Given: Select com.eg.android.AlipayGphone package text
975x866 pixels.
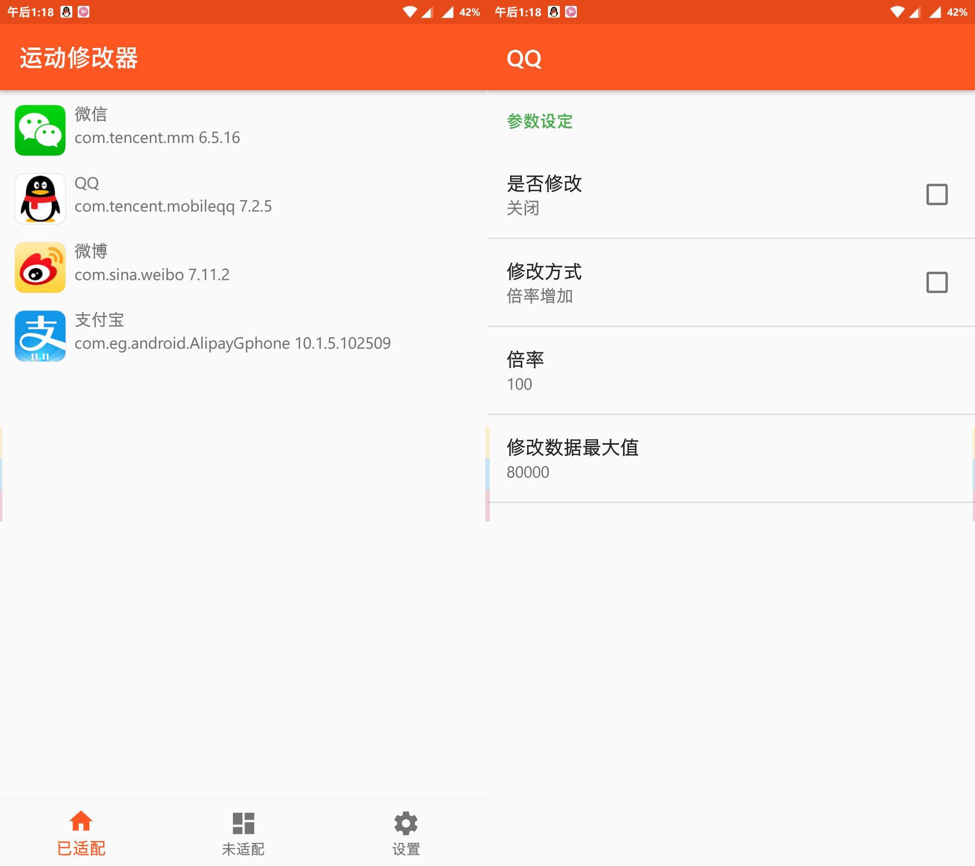Looking at the screenshot, I should (182, 344).
